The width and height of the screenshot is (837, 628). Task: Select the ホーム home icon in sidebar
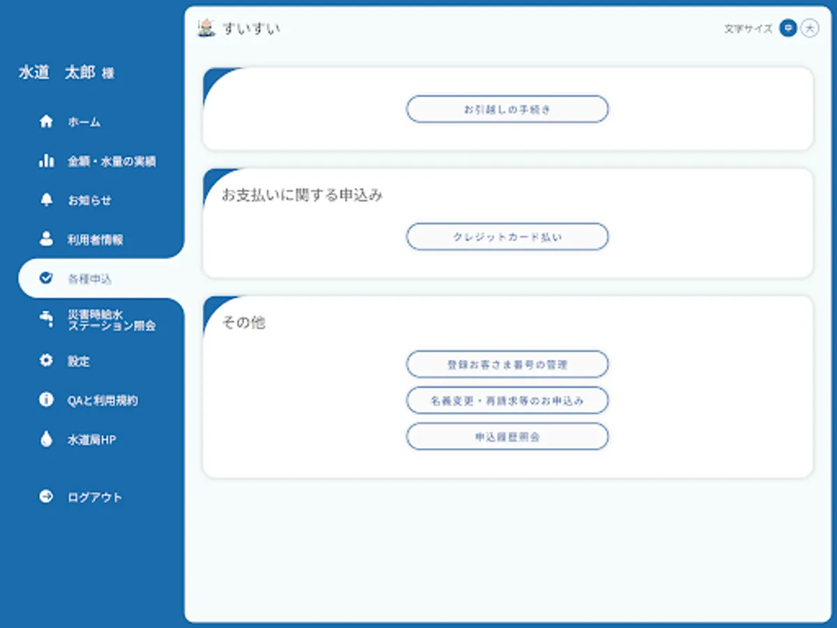tap(46, 121)
